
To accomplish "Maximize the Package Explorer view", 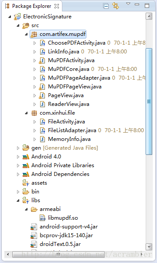I will click(147, 6).
